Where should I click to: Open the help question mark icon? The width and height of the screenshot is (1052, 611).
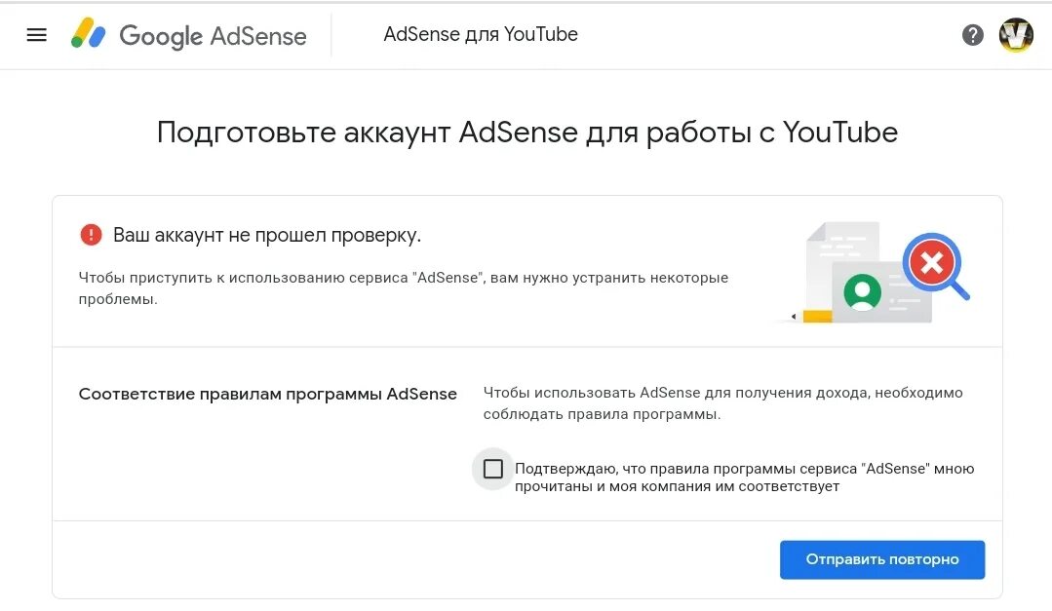click(972, 35)
